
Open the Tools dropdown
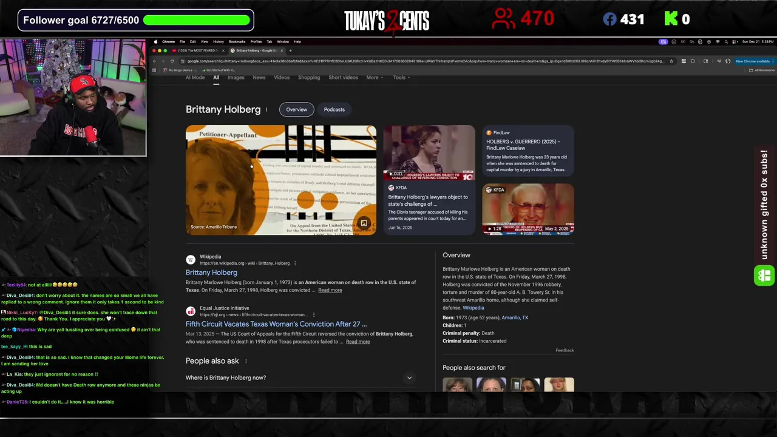click(401, 78)
